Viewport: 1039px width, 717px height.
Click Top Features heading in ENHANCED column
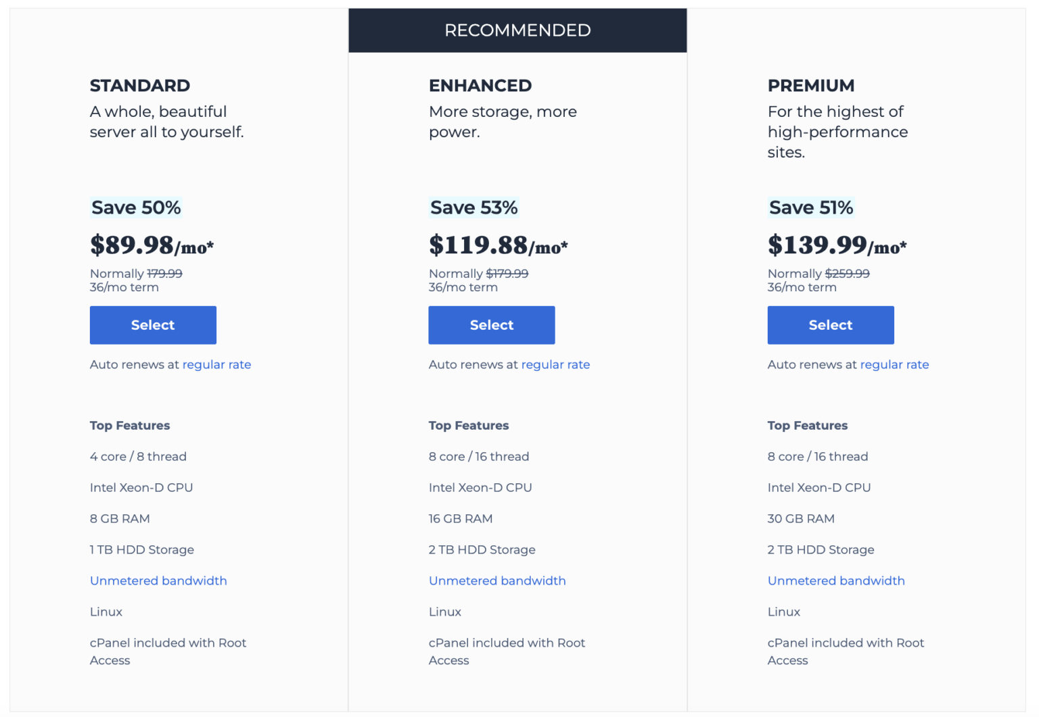click(x=468, y=425)
